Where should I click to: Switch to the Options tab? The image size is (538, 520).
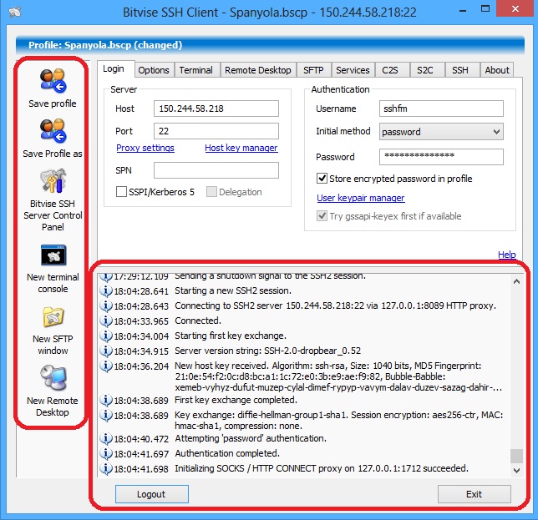click(154, 70)
